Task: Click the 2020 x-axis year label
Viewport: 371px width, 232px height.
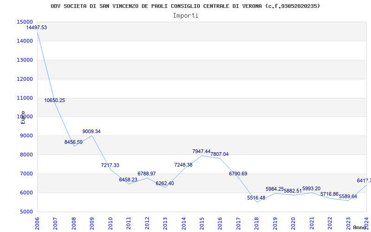Action: [x=294, y=223]
